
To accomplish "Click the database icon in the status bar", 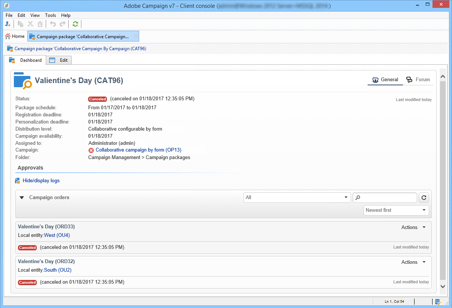I will tap(437, 302).
